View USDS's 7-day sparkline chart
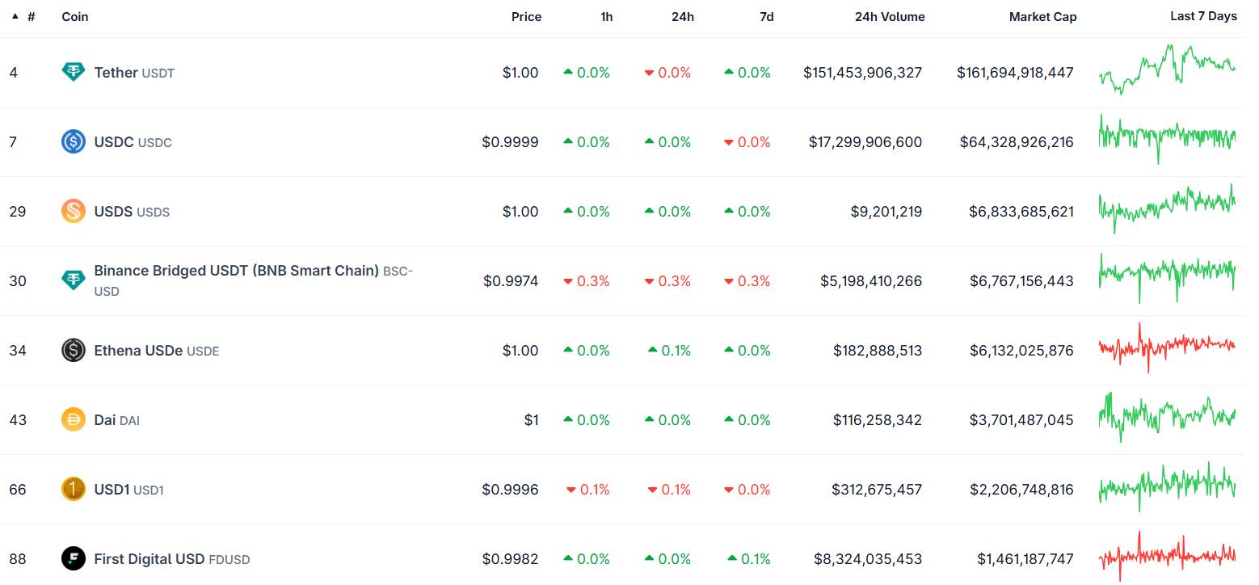 click(1167, 208)
